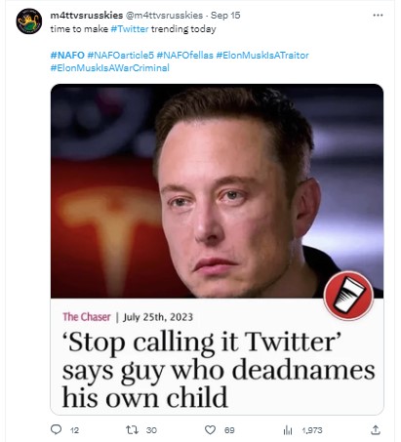Visit the #ElonMuskIsATraitor hashtag
Viewport: 401px width, 442px height.
[262, 55]
